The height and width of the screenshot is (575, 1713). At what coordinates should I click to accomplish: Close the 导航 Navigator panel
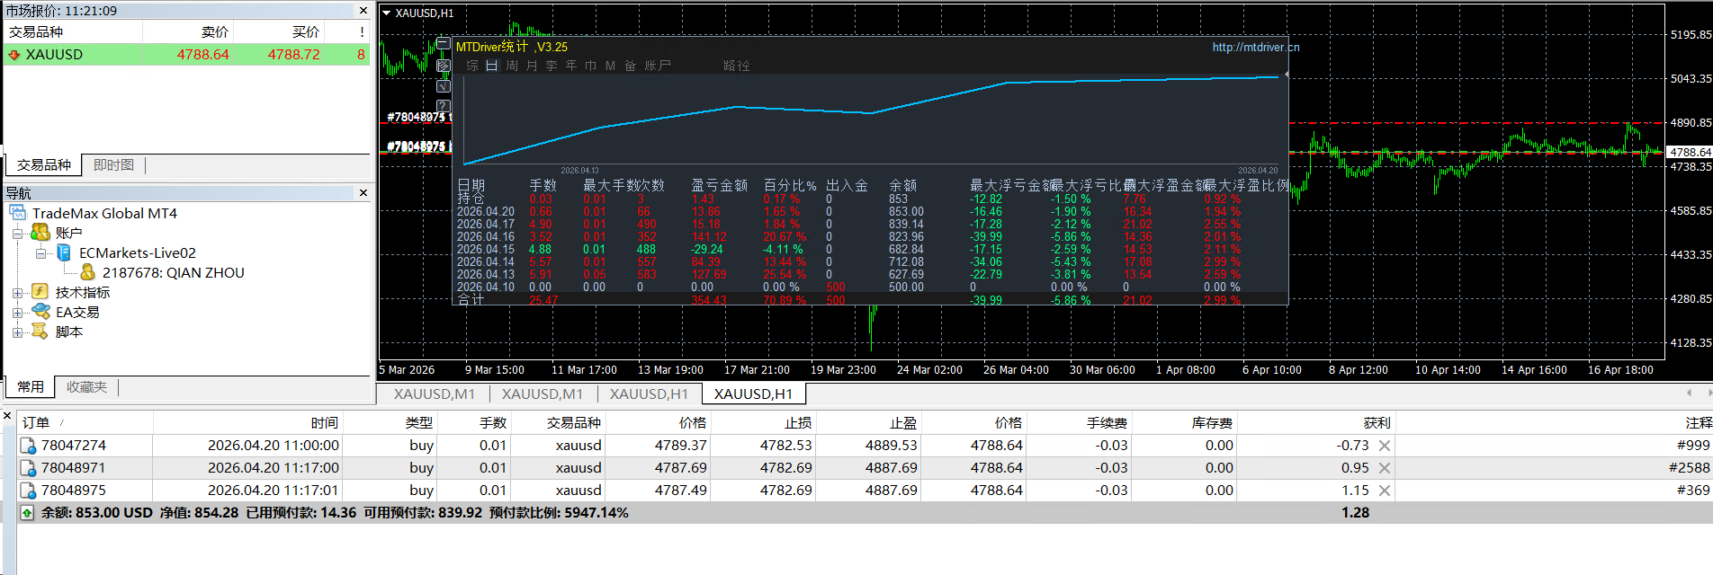click(x=363, y=193)
